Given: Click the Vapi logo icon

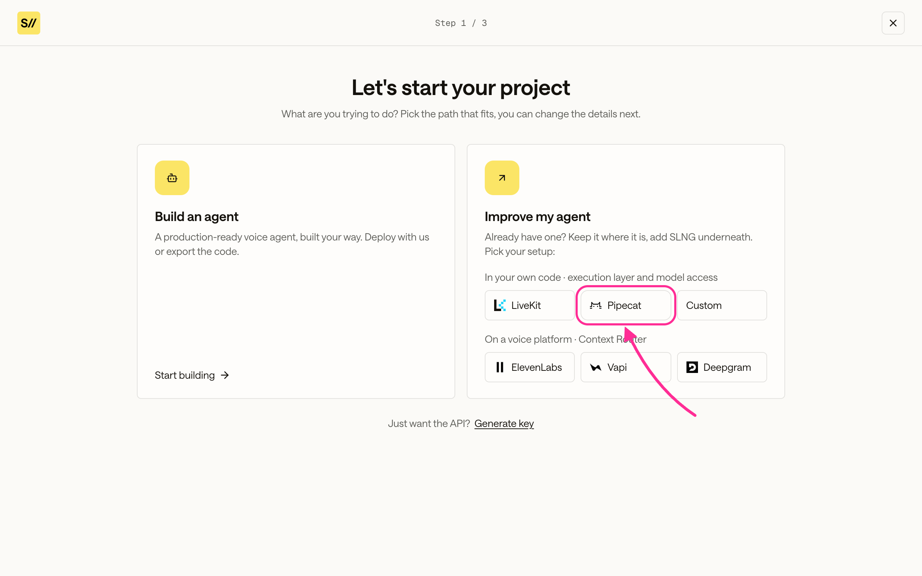Looking at the screenshot, I should click(x=595, y=367).
